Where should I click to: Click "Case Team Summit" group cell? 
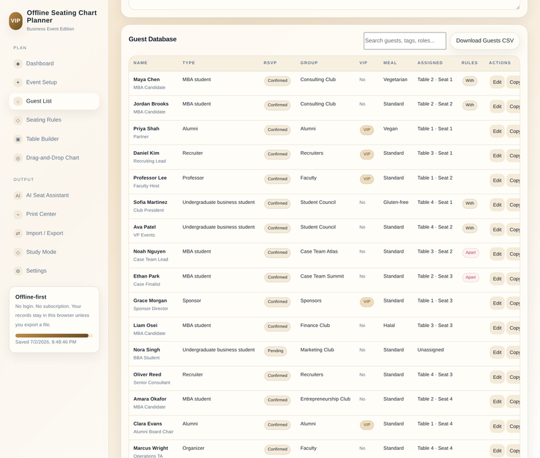click(x=322, y=276)
